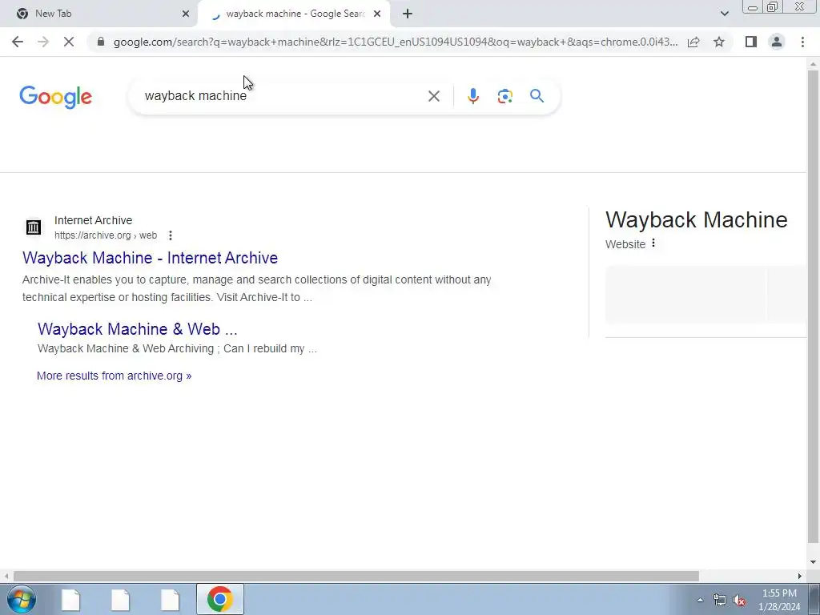The height and width of the screenshot is (615, 820).
Task: Open the Chrome profile avatar
Action: tap(777, 42)
